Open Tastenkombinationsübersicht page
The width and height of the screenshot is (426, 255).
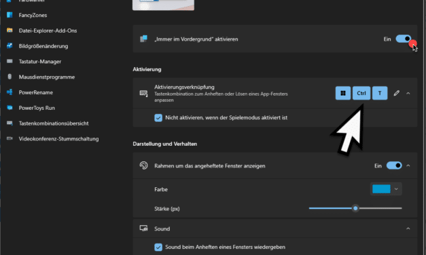(54, 123)
